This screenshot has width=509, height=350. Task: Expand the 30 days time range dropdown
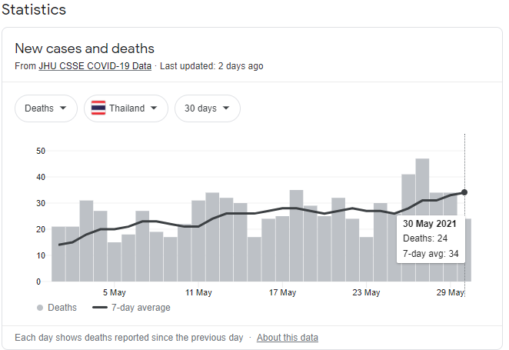(x=207, y=108)
